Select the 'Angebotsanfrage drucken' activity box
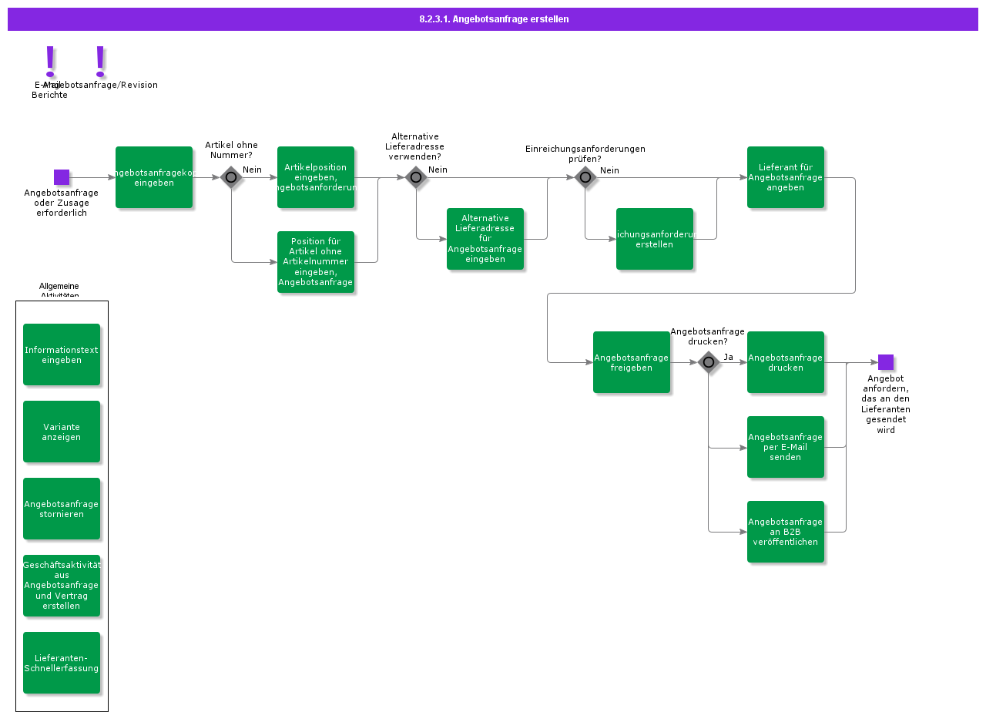 click(786, 362)
